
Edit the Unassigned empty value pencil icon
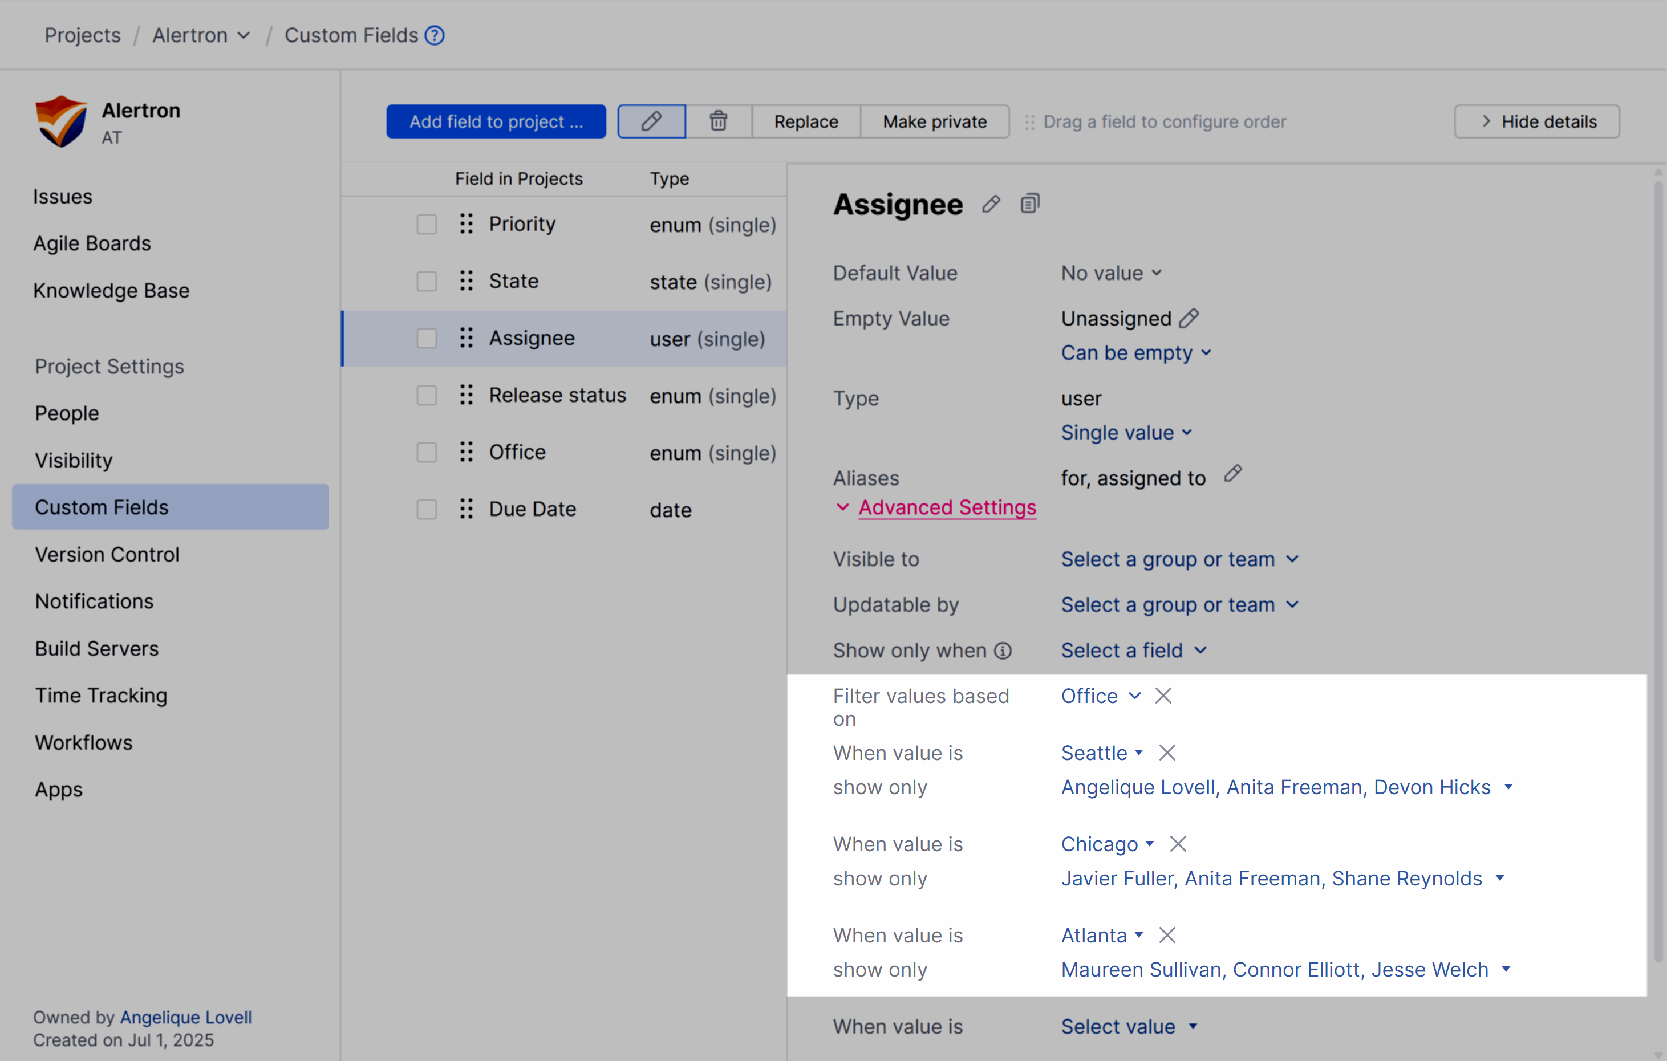[x=1190, y=318]
